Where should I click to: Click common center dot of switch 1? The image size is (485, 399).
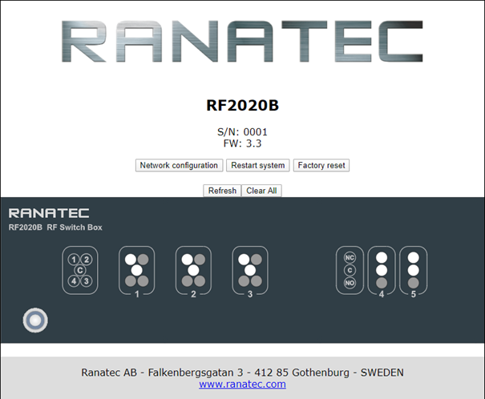(x=137, y=271)
